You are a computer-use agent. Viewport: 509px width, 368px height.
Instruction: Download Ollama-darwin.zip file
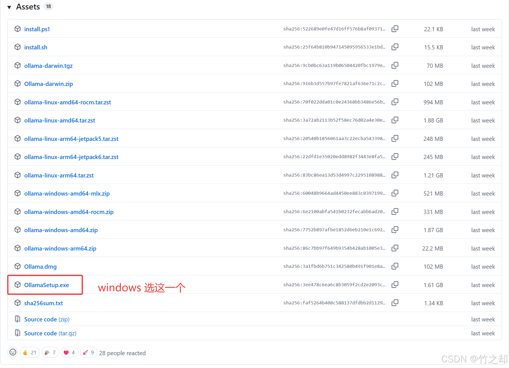[x=49, y=84]
